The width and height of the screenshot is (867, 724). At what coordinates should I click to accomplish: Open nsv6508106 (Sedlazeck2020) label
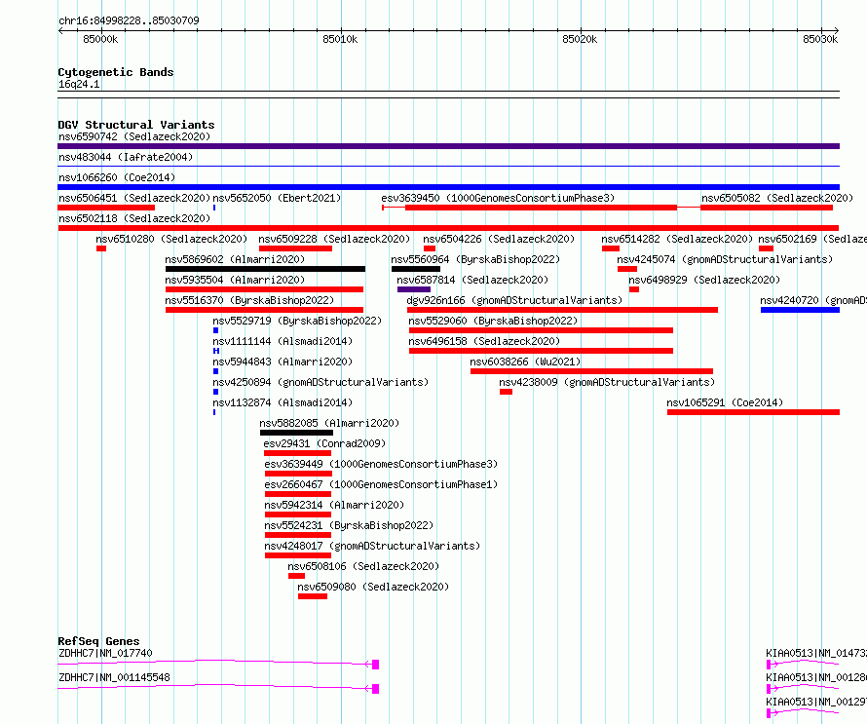point(363,566)
